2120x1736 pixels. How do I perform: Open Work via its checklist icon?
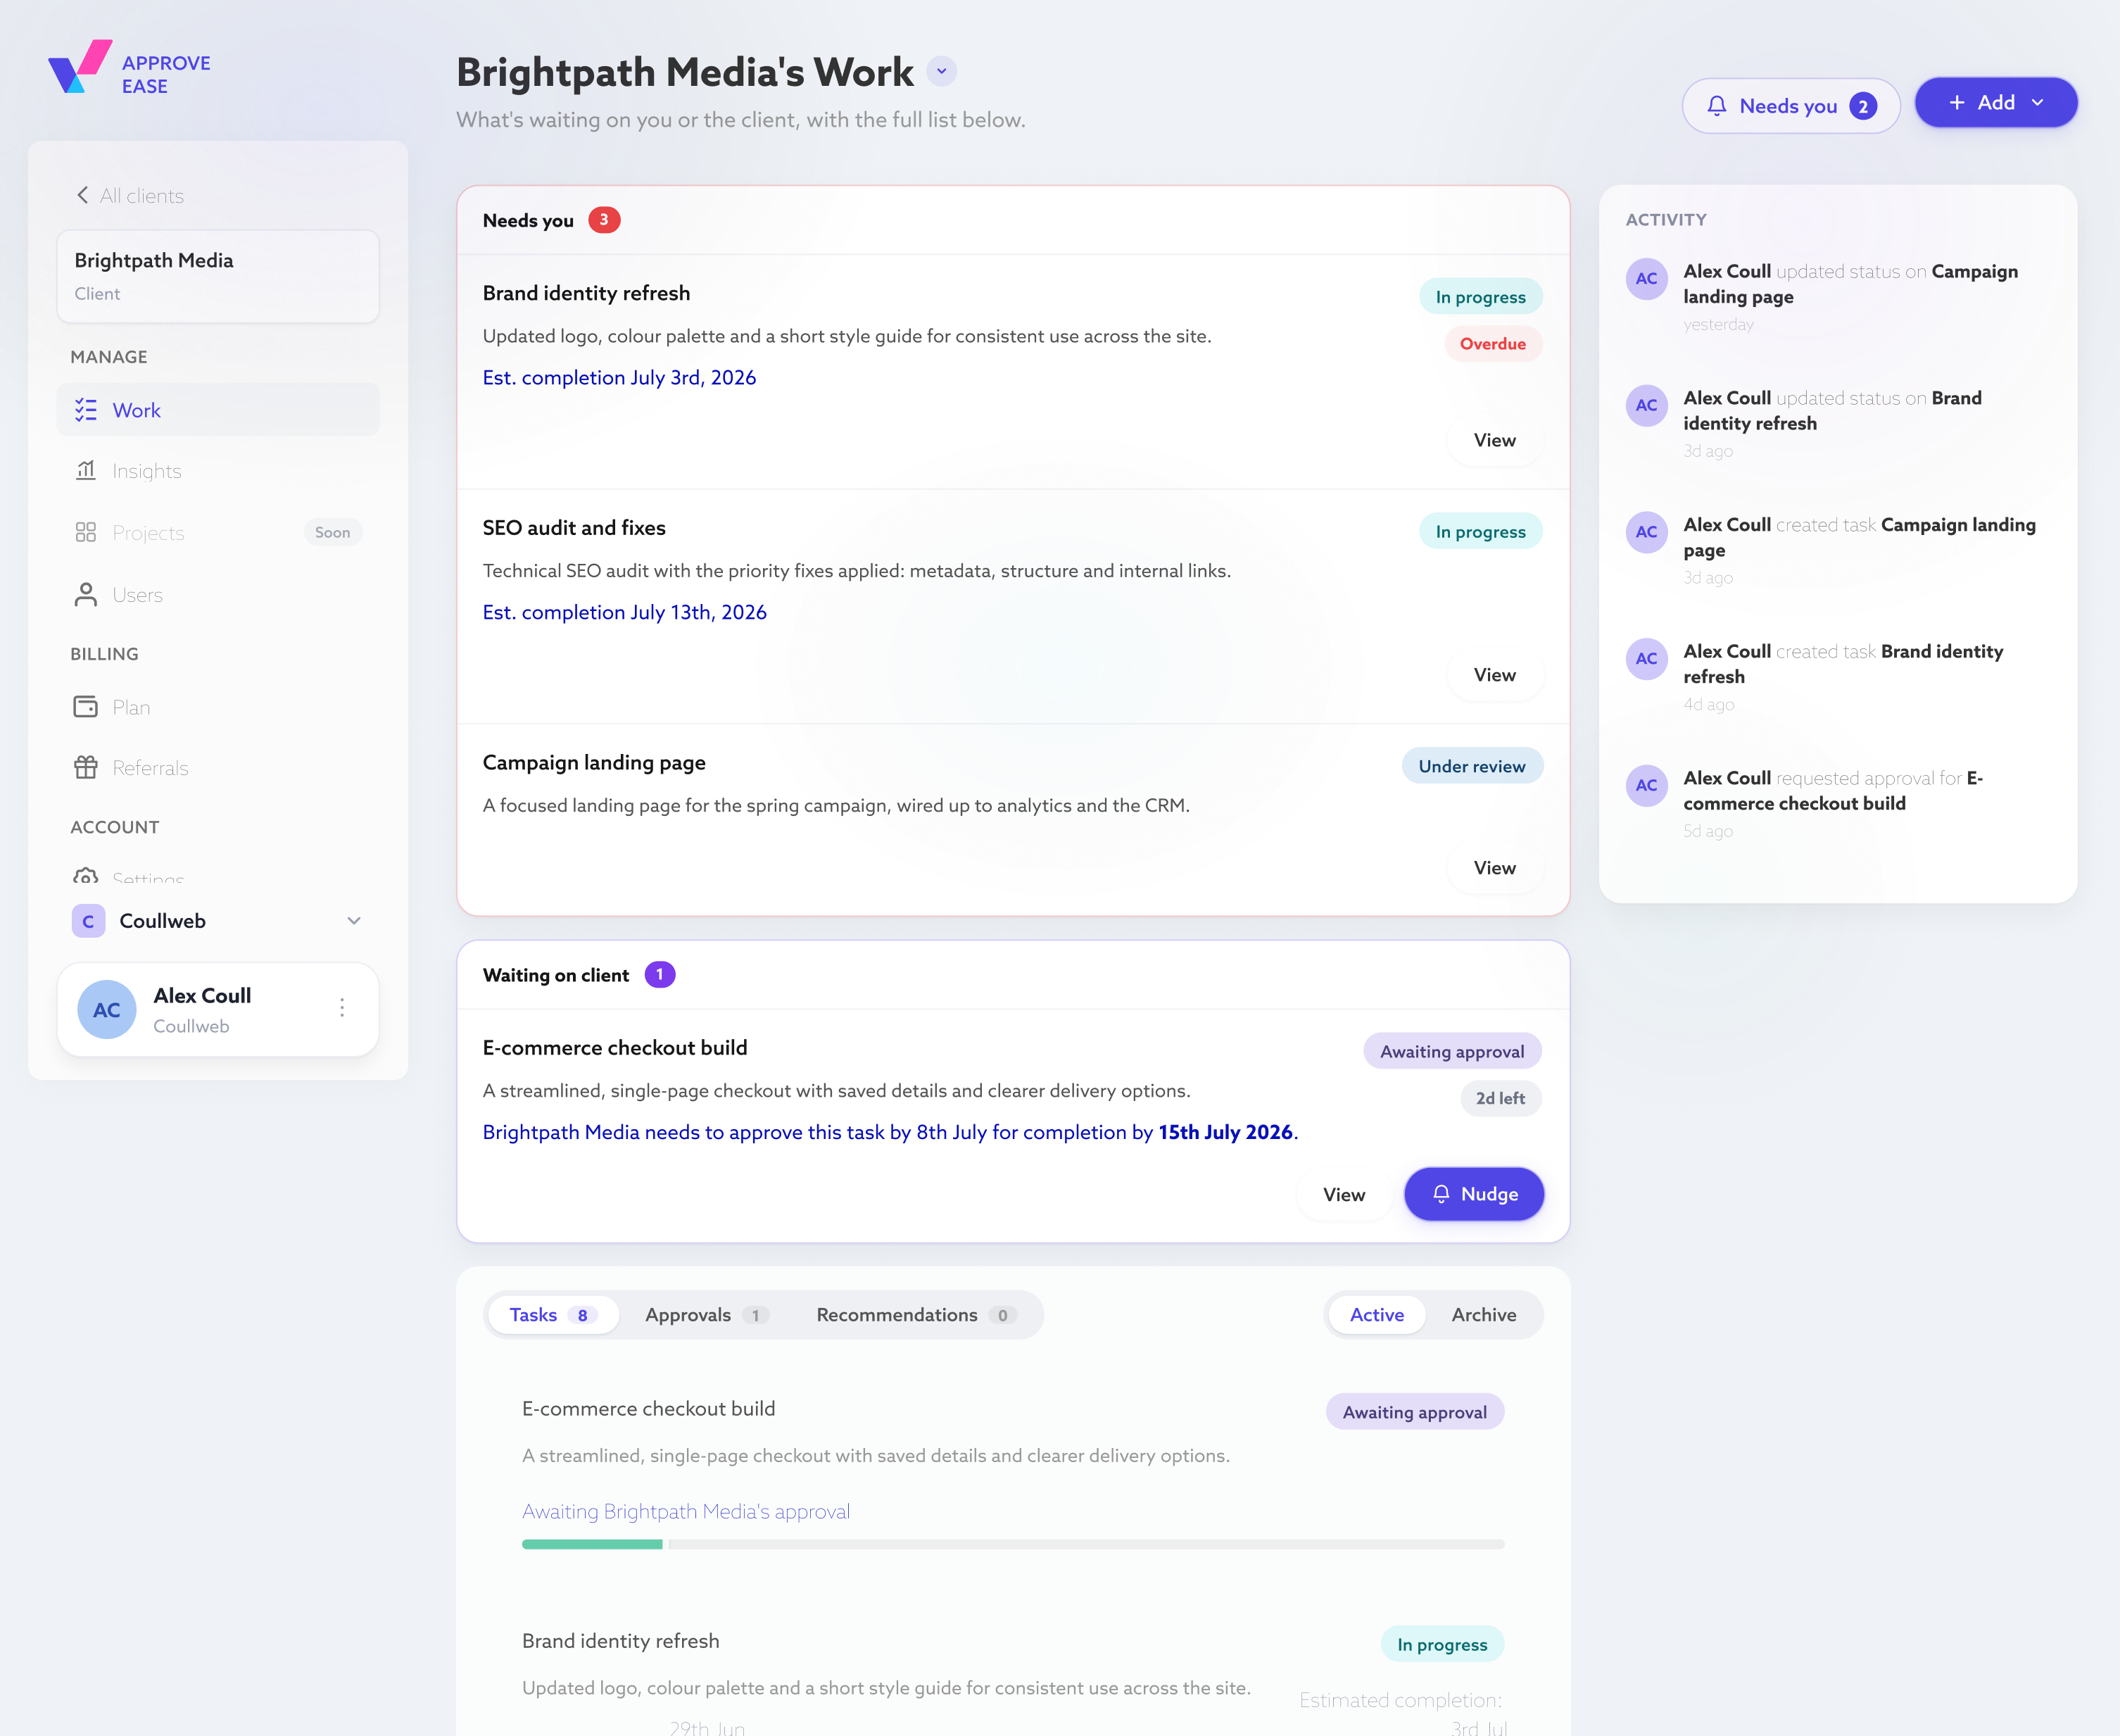[86, 410]
